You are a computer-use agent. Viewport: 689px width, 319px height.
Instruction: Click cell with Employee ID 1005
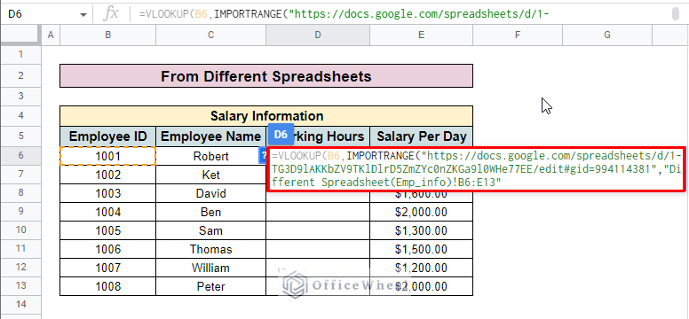(x=107, y=230)
